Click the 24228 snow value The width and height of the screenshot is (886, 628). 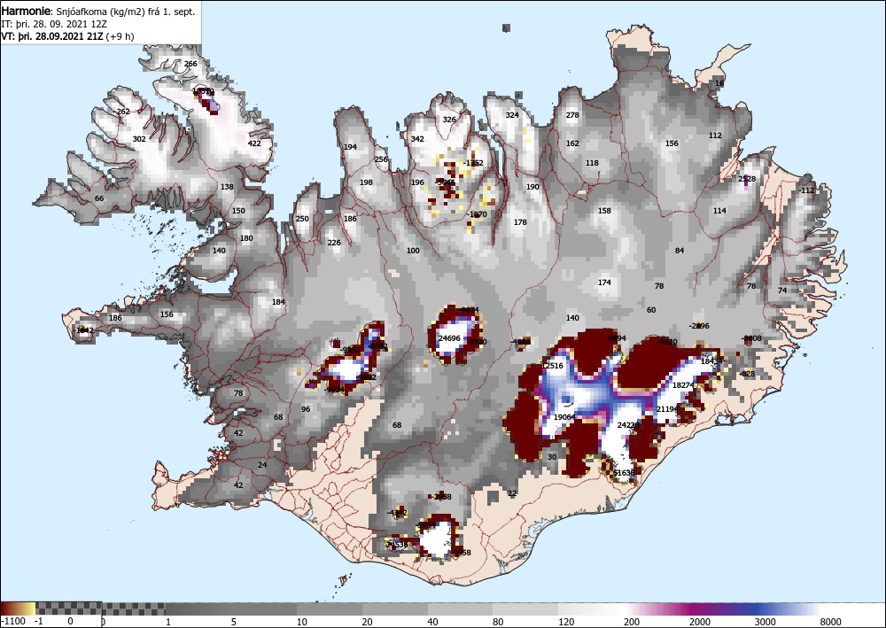628,424
